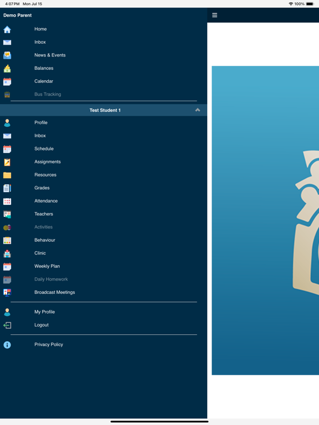This screenshot has width=319, height=425.
Task: Click the Privacy Policy info icon
Action: tap(7, 345)
